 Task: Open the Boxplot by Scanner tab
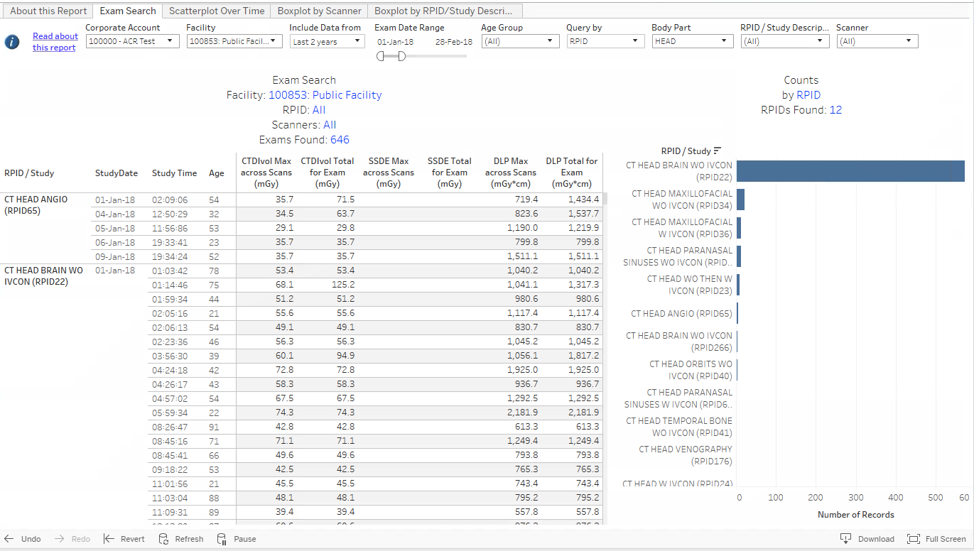[x=320, y=11]
